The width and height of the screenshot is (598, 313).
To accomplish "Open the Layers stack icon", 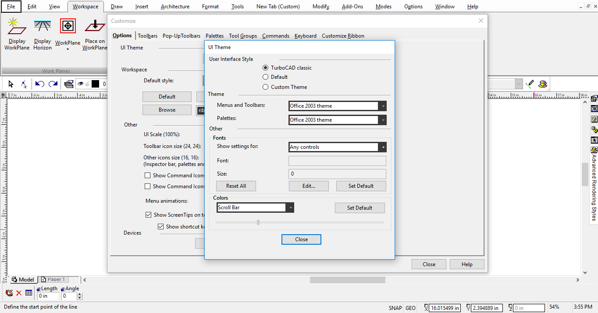I will [68, 84].
